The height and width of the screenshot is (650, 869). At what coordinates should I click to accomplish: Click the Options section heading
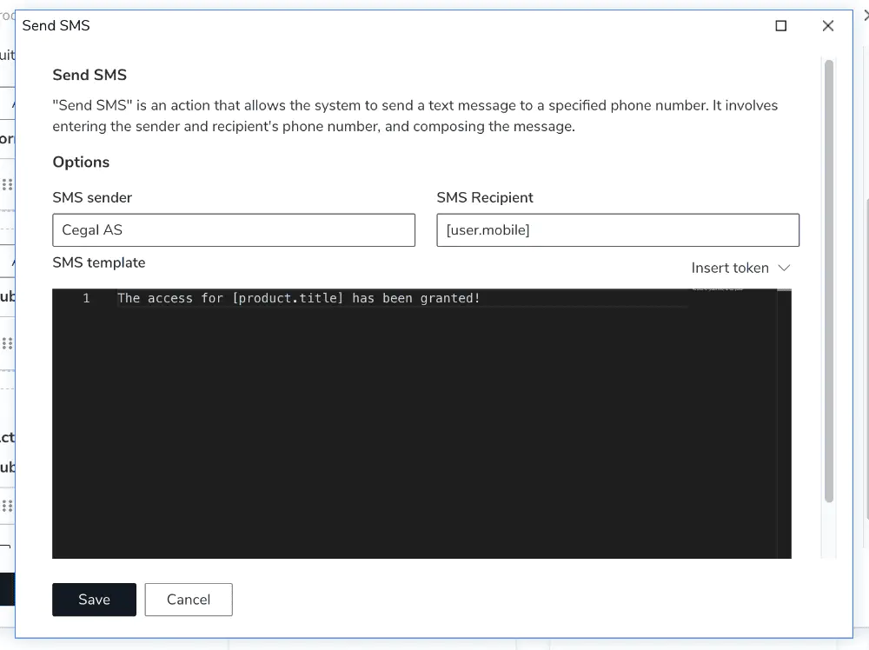pyautogui.click(x=81, y=162)
